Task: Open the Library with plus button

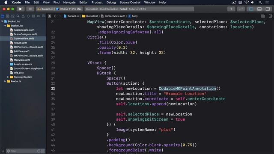Action: [x=231, y=9]
